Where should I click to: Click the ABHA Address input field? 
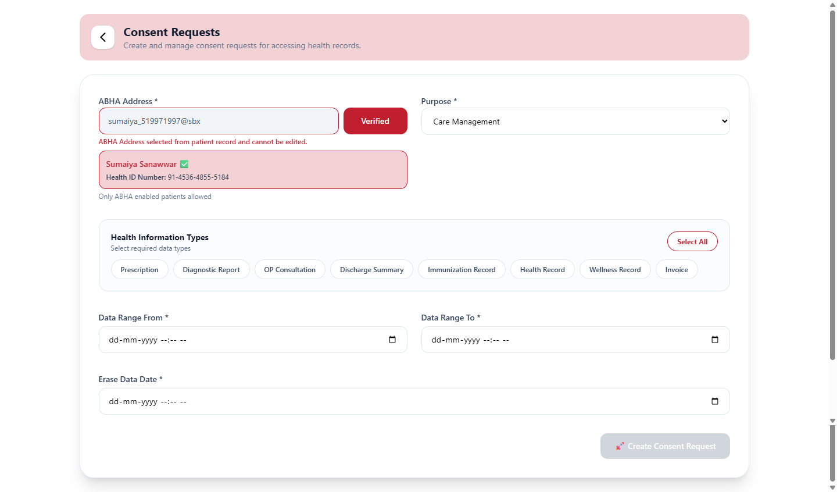(x=219, y=121)
